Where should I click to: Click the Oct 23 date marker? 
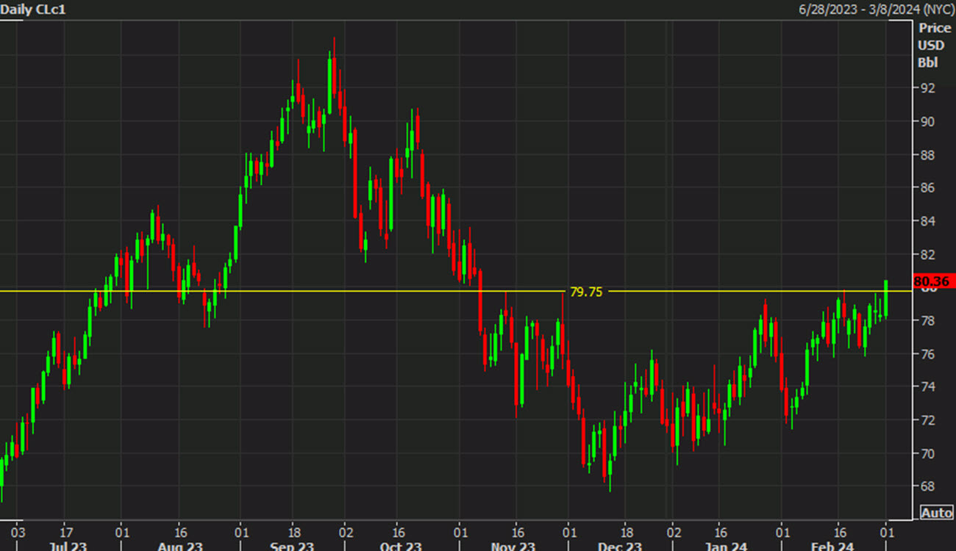(x=399, y=547)
